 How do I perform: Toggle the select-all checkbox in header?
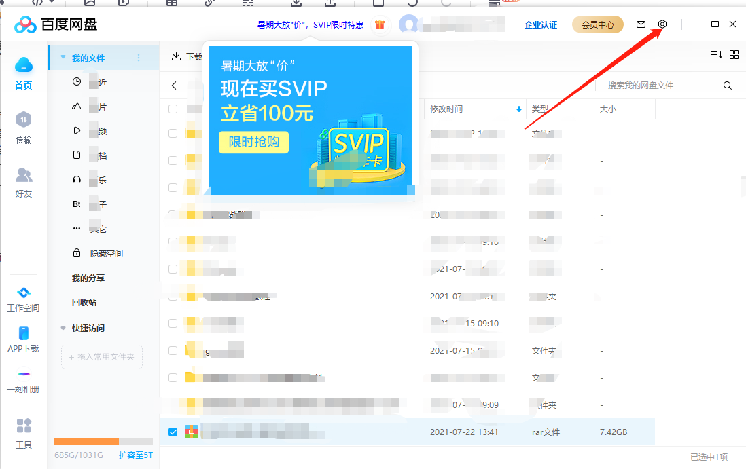tap(173, 109)
